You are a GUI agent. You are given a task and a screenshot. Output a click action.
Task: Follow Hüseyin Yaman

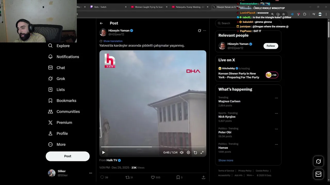click(271, 46)
